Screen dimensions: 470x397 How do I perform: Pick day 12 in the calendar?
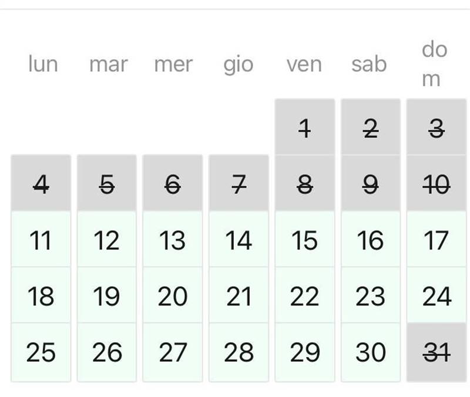point(106,240)
